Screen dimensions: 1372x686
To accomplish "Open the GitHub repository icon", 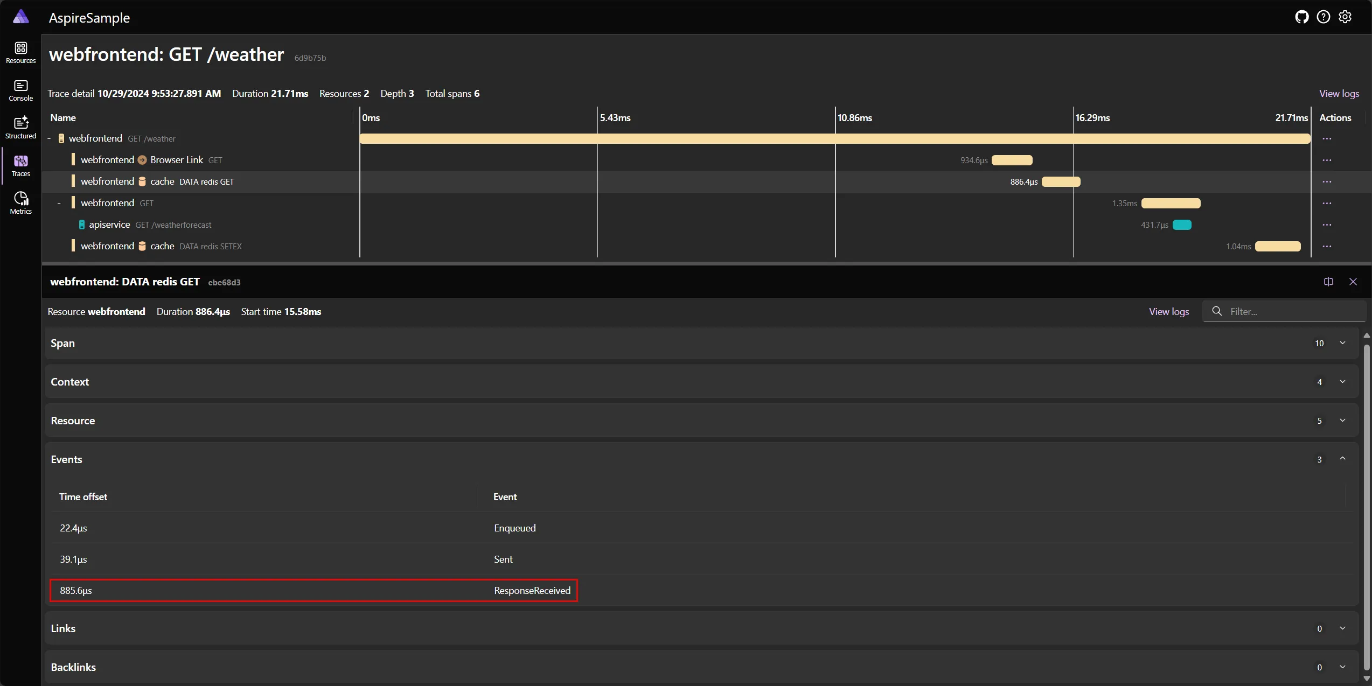I will pos(1301,17).
